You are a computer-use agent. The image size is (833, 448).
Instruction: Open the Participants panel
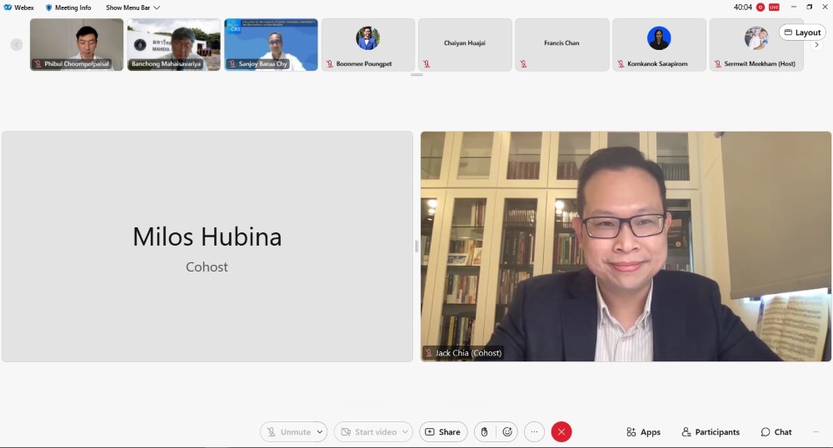coord(711,432)
